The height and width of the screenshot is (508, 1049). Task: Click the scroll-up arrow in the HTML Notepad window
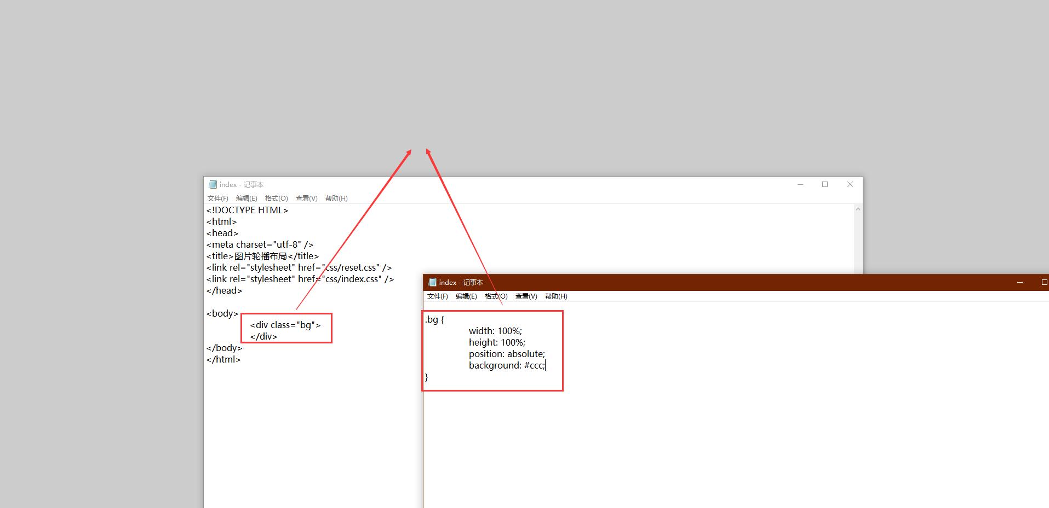(x=858, y=209)
